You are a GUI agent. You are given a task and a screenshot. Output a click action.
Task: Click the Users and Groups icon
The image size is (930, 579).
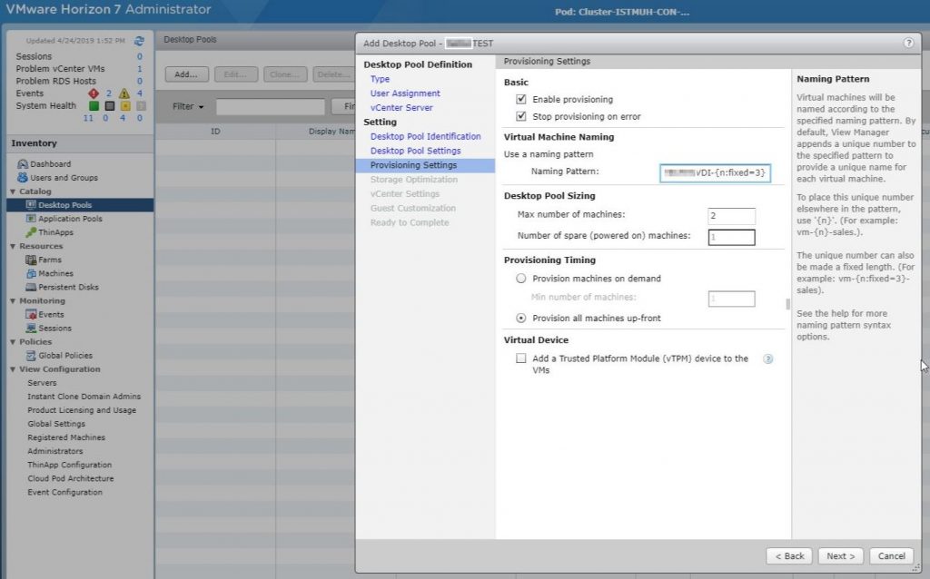tap(23, 178)
